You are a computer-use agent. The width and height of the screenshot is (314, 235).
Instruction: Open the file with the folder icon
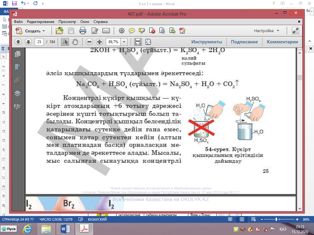tap(59, 31)
